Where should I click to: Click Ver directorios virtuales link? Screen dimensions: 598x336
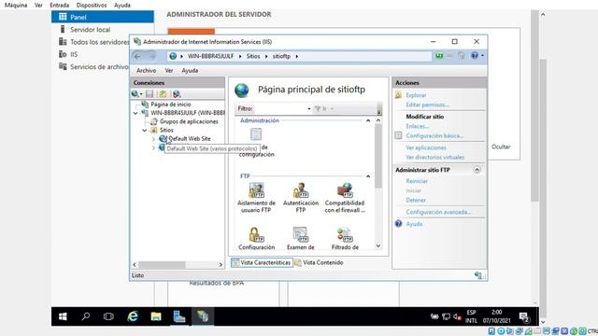click(434, 157)
